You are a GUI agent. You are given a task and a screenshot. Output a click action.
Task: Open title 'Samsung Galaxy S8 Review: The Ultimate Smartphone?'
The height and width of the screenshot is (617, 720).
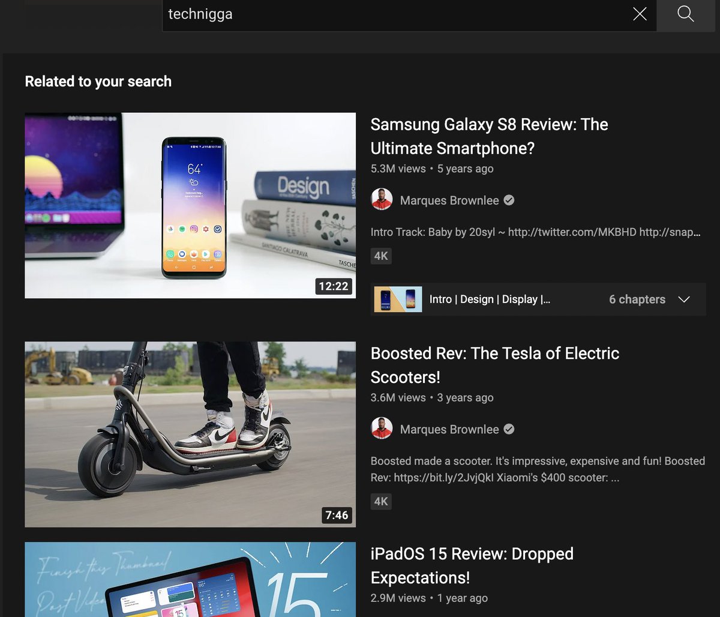(489, 136)
